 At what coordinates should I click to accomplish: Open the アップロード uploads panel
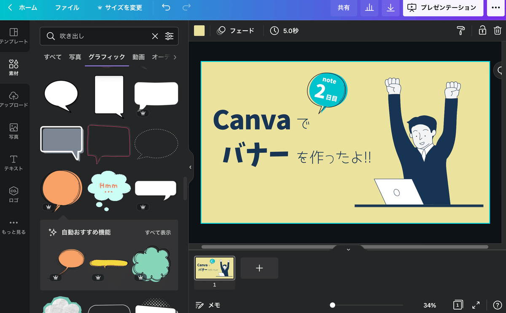14,99
